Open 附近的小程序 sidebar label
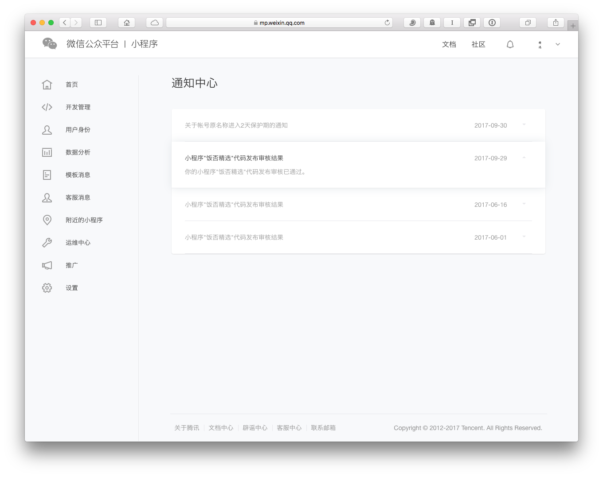The image size is (603, 477). point(84,220)
